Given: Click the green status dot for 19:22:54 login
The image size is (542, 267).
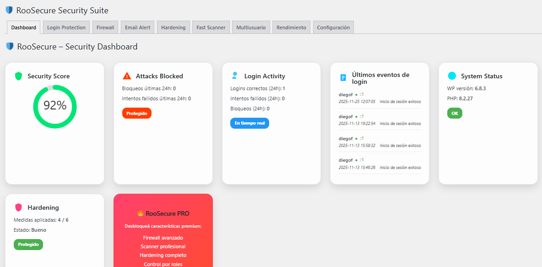Looking at the screenshot, I should (357, 116).
